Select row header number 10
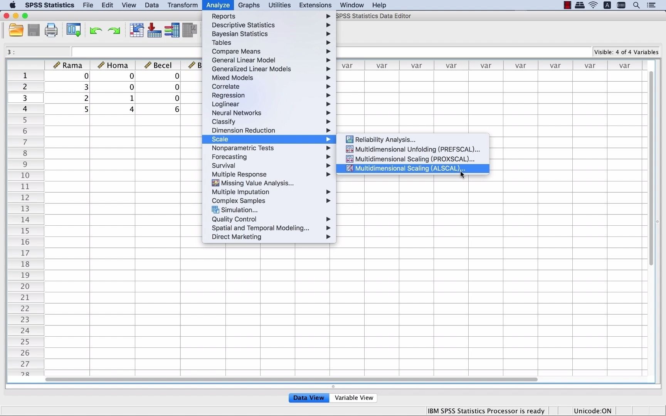This screenshot has width=666, height=416. (25, 175)
